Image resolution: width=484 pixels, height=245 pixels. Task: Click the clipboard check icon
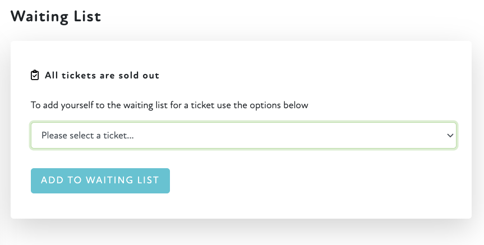(x=35, y=75)
